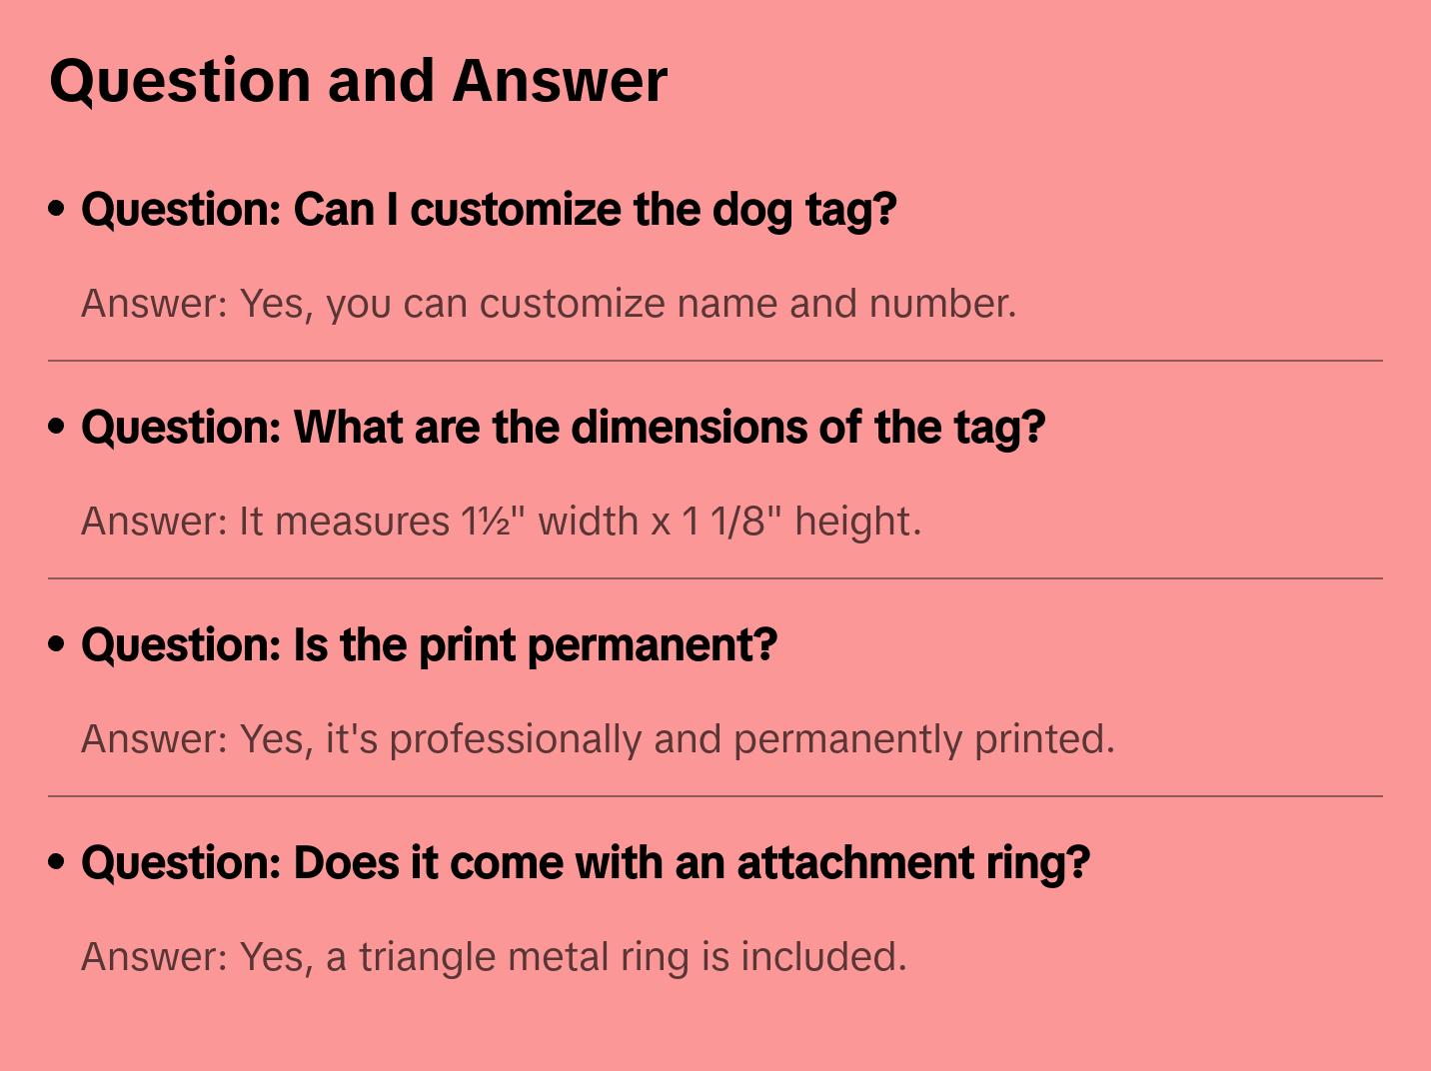Screen dimensions: 1431x1071
Task: Click the word "Answer" in the main heading
Action: pyautogui.click(x=560, y=80)
